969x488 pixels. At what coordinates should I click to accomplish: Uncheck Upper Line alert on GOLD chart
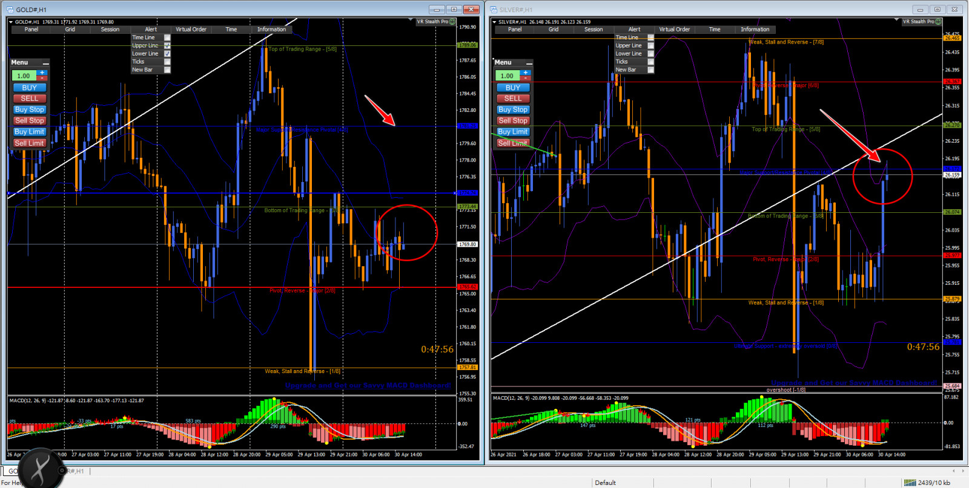click(x=167, y=45)
